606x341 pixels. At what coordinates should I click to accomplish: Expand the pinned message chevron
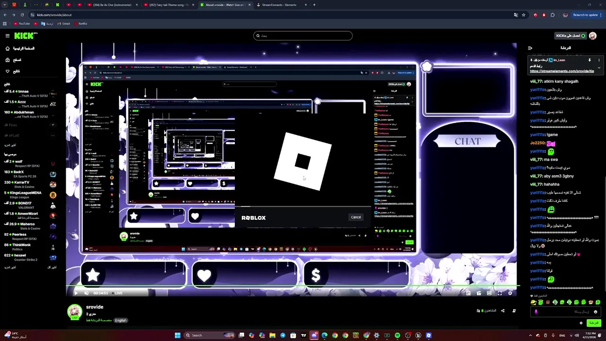(x=599, y=68)
